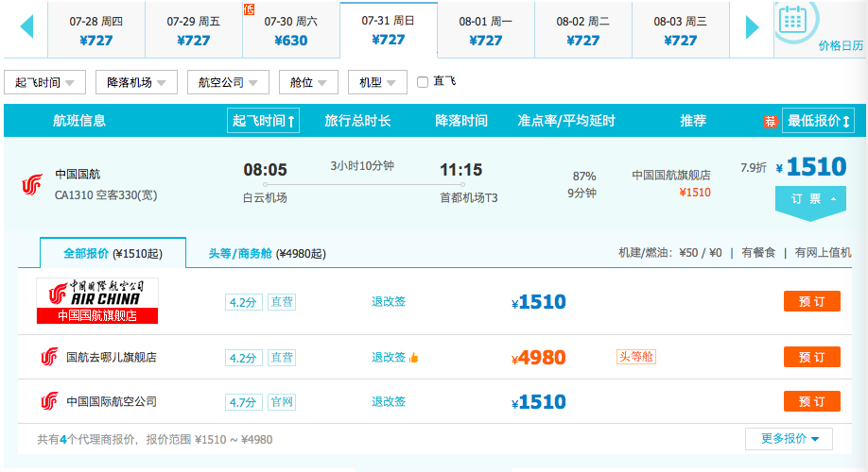
Task: Select the 08-03 周三 date tab
Action: click(x=681, y=30)
